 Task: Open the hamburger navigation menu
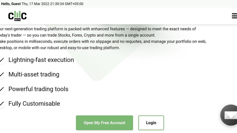coord(234,16)
